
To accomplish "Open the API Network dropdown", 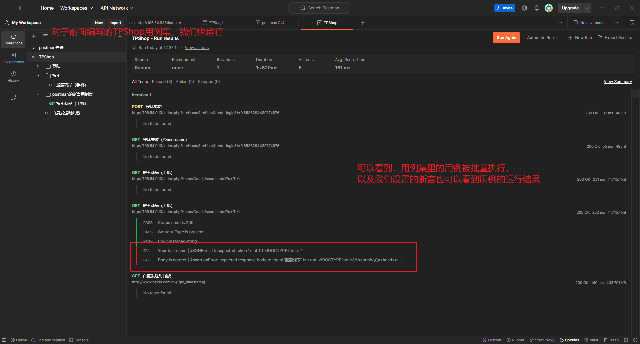I will 117,8.
